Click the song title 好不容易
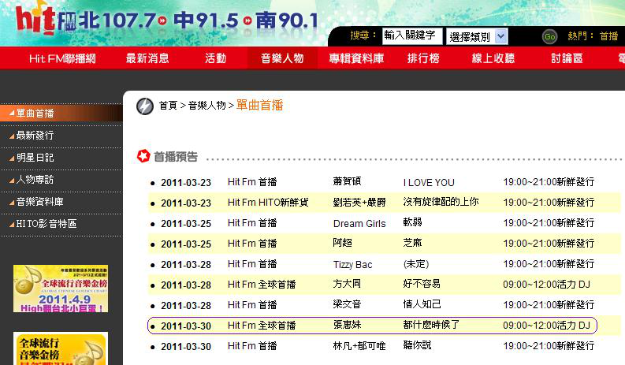Image resolution: width=625 pixels, height=365 pixels. pos(422,284)
